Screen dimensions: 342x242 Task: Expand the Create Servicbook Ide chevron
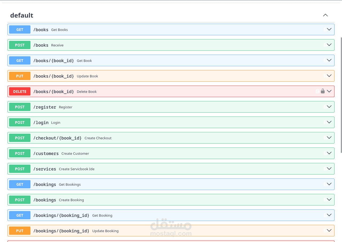[x=329, y=169]
